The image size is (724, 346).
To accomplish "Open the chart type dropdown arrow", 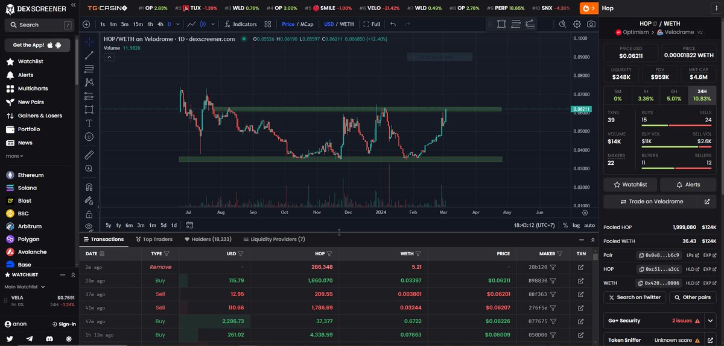I will [x=213, y=24].
